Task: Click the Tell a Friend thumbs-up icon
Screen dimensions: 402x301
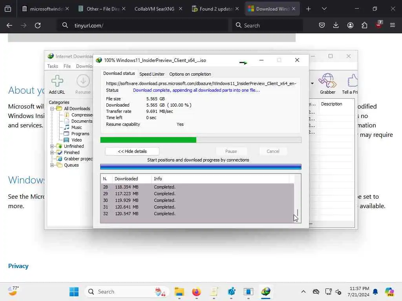Action: pyautogui.click(x=352, y=81)
